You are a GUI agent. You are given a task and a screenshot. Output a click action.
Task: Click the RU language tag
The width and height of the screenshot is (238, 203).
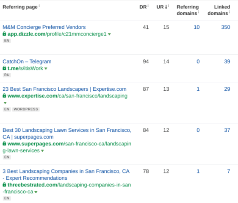(7, 75)
